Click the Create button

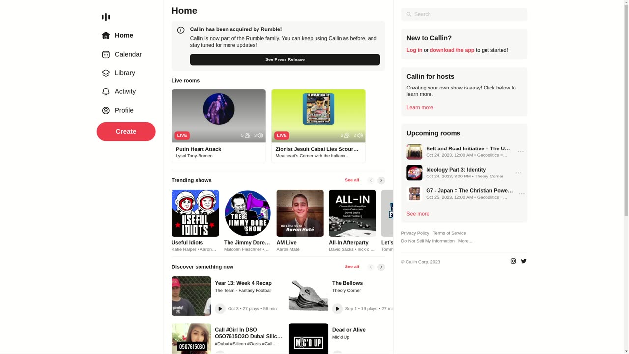[x=126, y=131]
